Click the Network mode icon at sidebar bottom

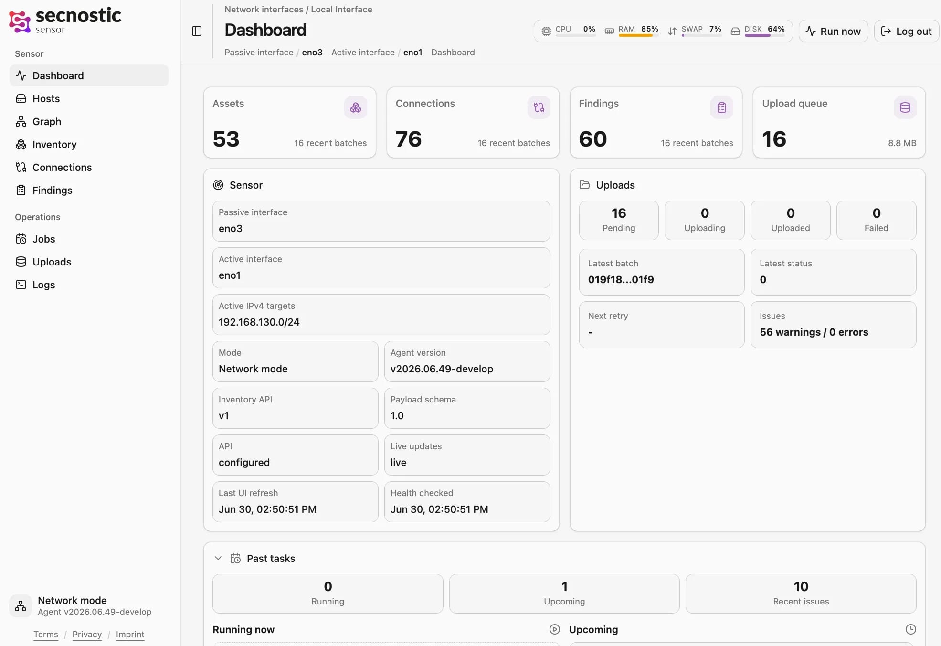(21, 606)
